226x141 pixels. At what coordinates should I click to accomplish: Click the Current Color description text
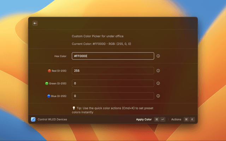(x=102, y=44)
